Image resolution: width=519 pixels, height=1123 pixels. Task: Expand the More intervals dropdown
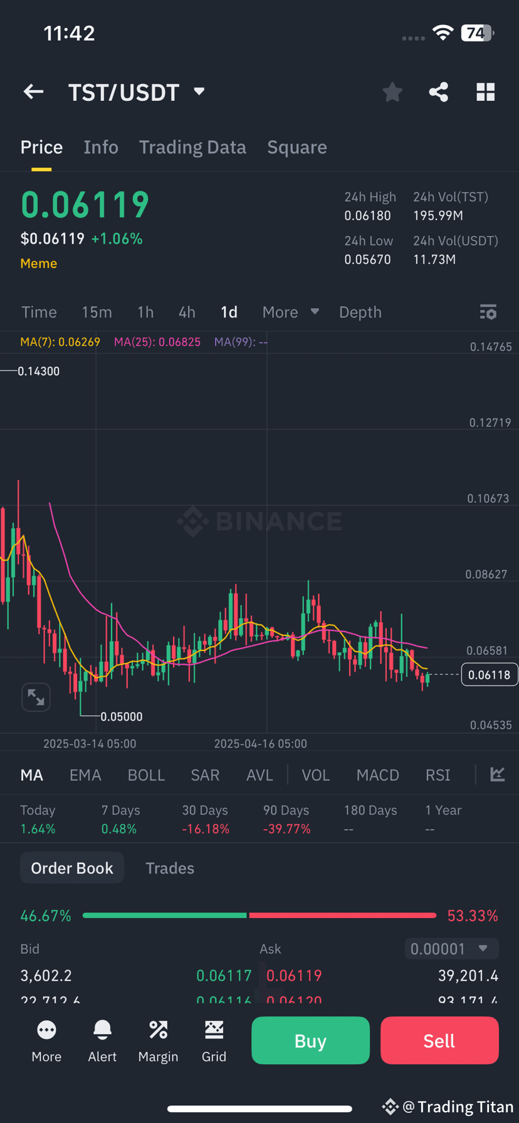click(291, 312)
